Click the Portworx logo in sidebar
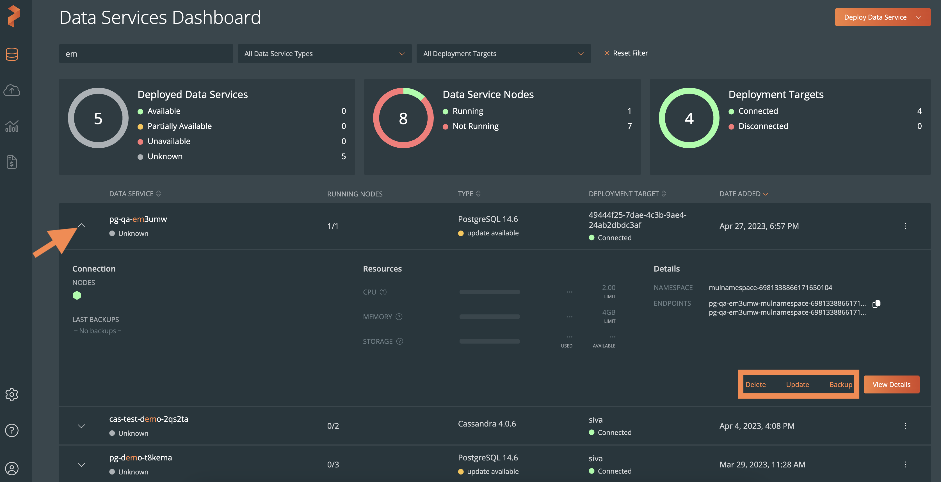Viewport: 941px width, 482px height. [x=14, y=17]
